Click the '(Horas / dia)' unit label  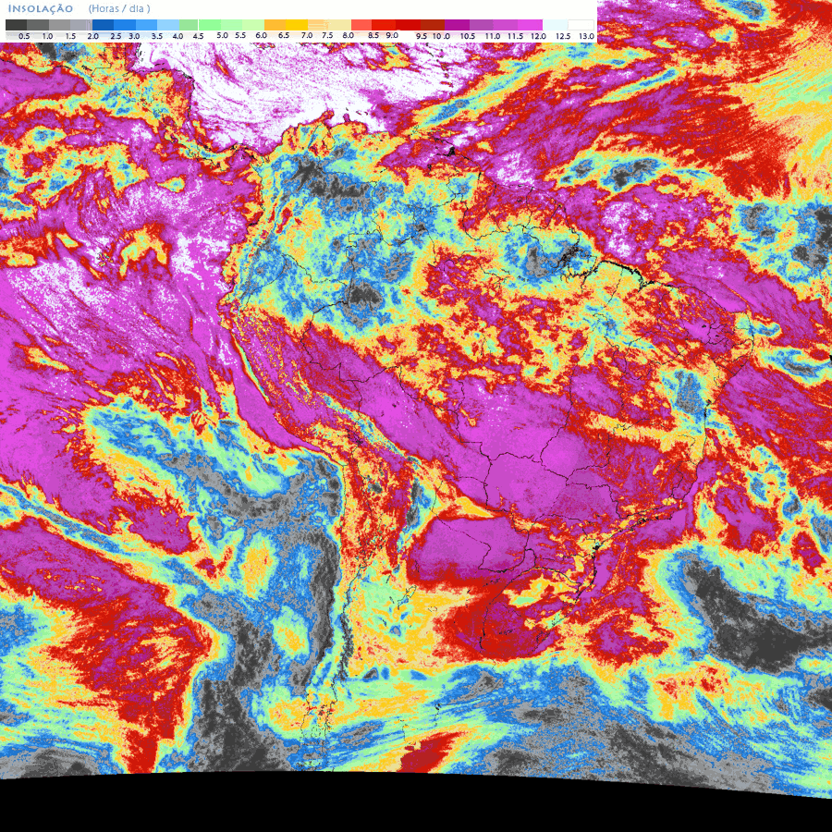point(119,9)
